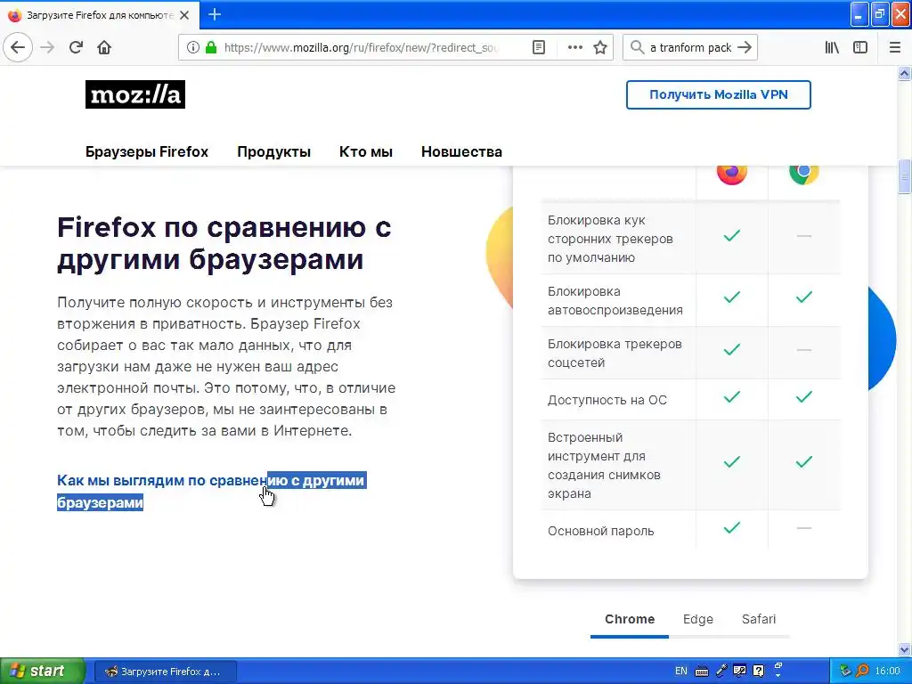
Task: Switch to the Safari comparison tab
Action: coord(759,620)
